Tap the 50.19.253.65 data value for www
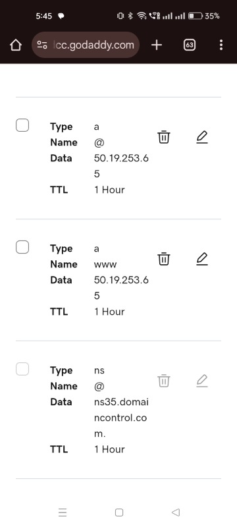 coord(121,288)
